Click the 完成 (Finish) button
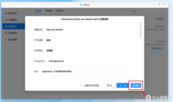 tap(136, 85)
